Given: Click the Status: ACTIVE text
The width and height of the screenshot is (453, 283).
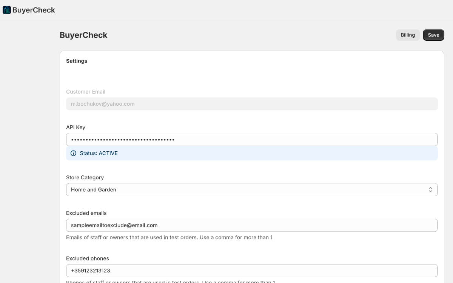Looking at the screenshot, I should tap(99, 153).
